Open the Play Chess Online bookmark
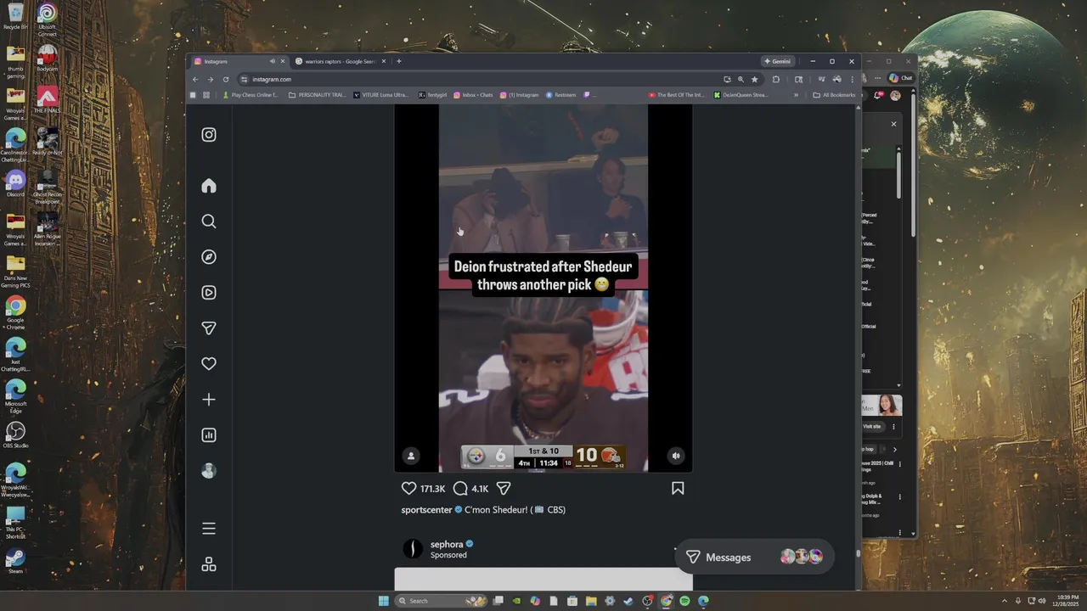Image resolution: width=1087 pixels, height=611 pixels. [x=251, y=95]
